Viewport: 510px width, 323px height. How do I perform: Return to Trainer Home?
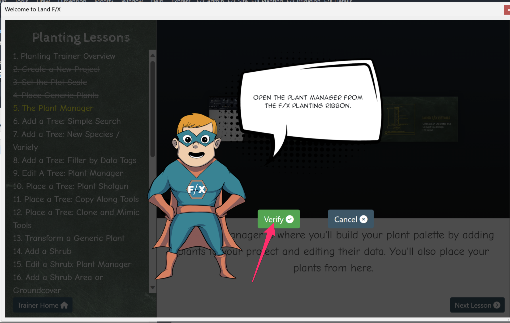[x=43, y=305]
